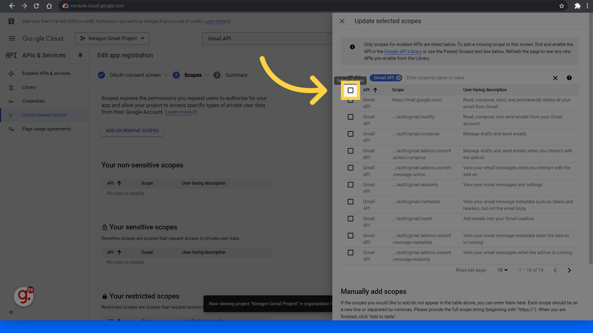Click the Library grid icon
Screen dimensions: 593x333
tap(11, 88)
